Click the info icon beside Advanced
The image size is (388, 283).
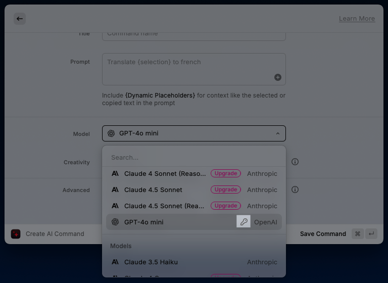(295, 190)
